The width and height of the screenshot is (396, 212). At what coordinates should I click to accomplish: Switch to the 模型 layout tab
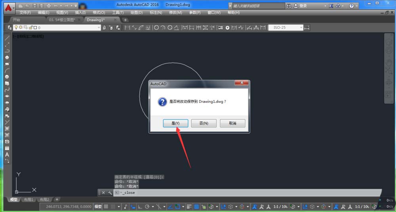13,200
